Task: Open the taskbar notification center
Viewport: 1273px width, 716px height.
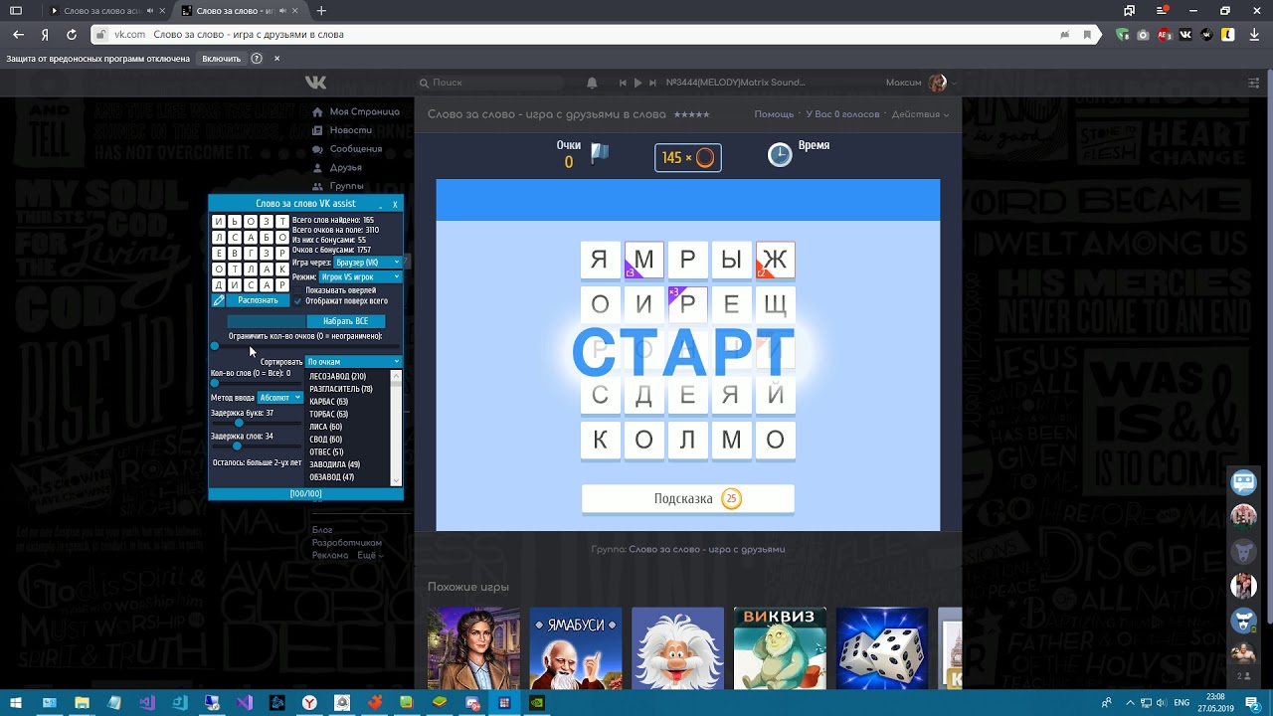Action: [x=1252, y=703]
